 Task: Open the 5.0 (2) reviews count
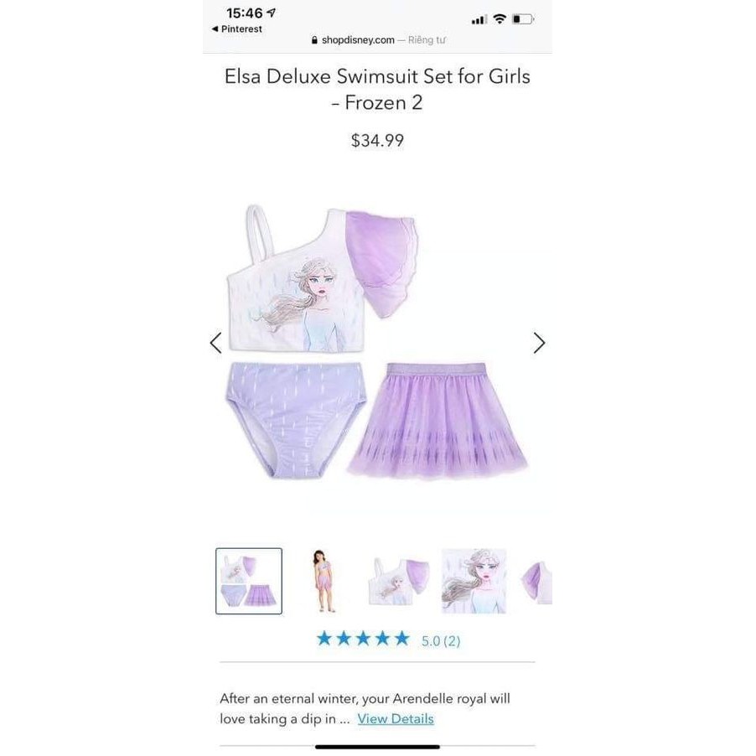coord(441,641)
